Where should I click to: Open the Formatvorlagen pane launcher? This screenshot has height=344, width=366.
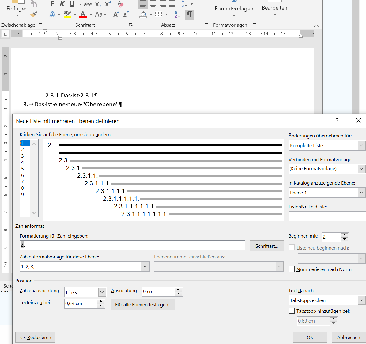pyautogui.click(x=255, y=25)
